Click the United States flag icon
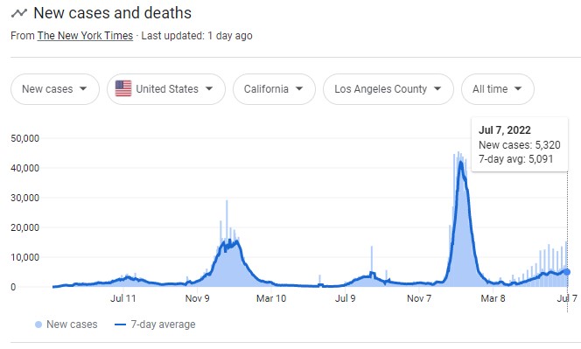581x349 pixels. [123, 89]
